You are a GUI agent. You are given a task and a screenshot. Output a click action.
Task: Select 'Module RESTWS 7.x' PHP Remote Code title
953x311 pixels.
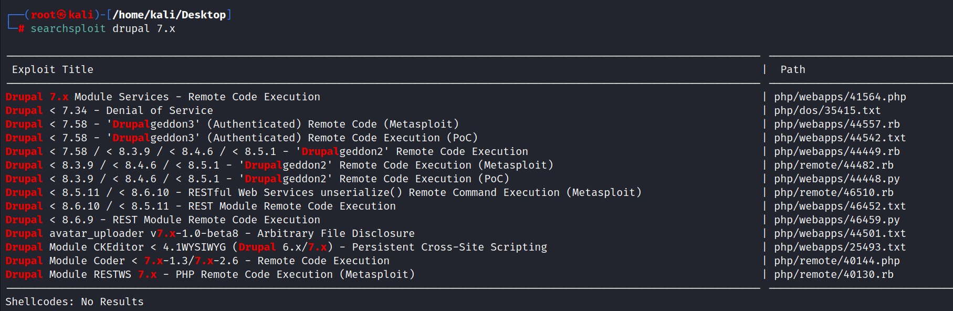[210, 274]
